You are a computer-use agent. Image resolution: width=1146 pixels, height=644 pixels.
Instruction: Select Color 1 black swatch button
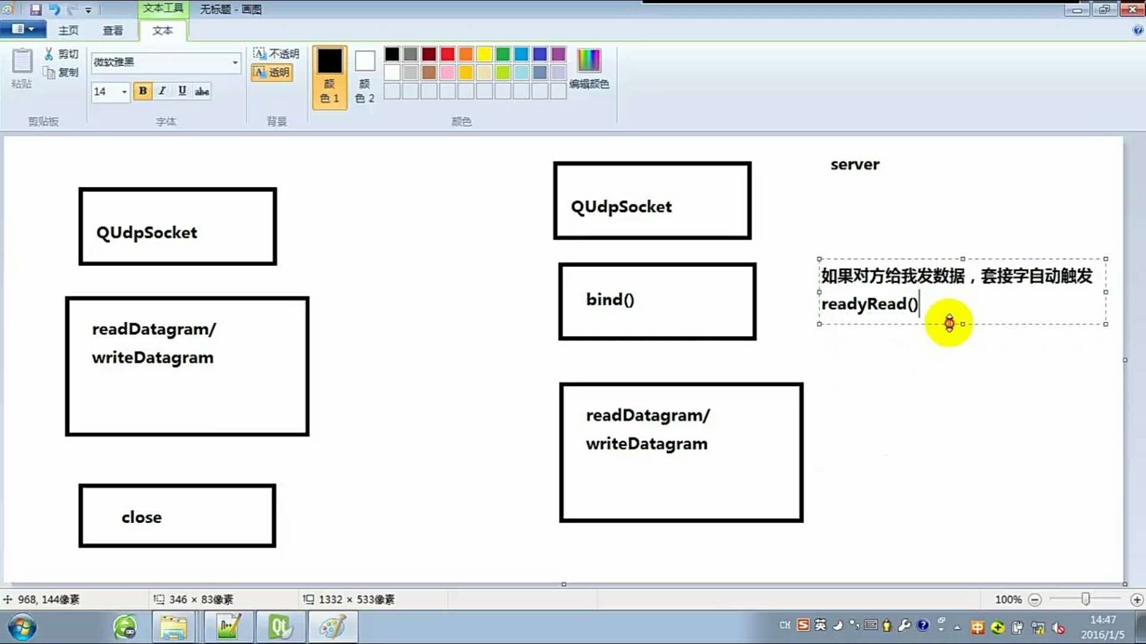[329, 76]
